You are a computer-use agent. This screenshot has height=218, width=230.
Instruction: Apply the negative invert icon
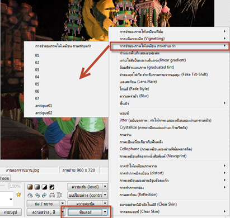coord(51,187)
